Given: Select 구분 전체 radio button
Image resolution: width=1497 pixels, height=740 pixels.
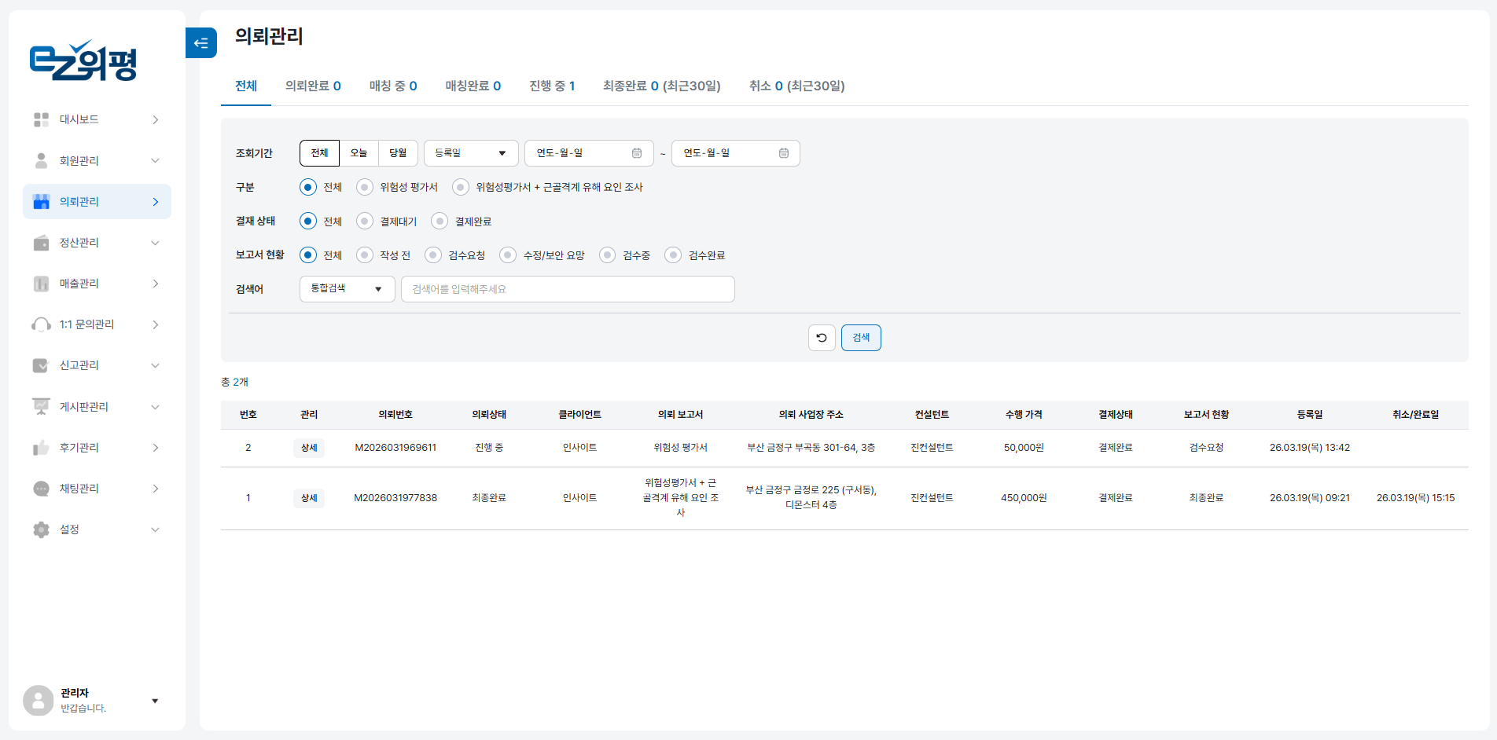Looking at the screenshot, I should (308, 187).
